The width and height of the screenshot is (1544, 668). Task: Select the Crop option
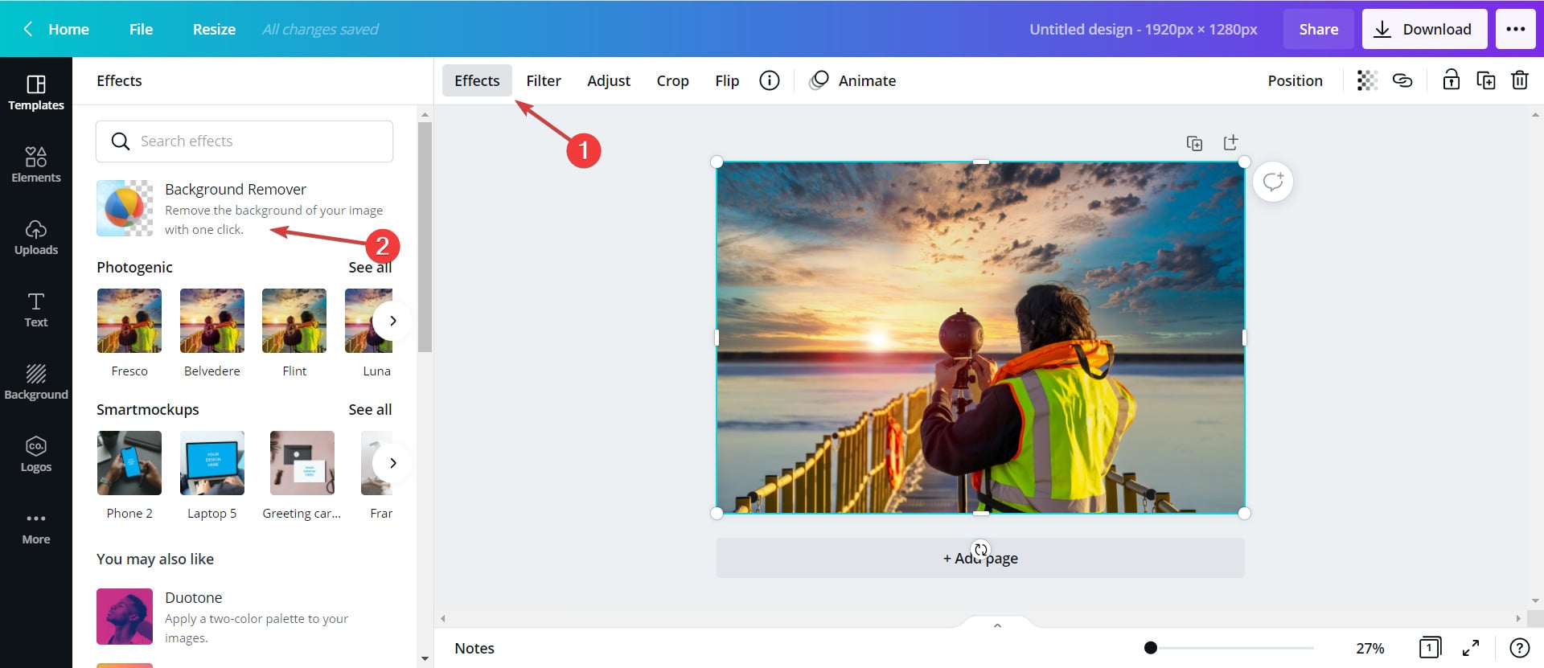pos(672,80)
